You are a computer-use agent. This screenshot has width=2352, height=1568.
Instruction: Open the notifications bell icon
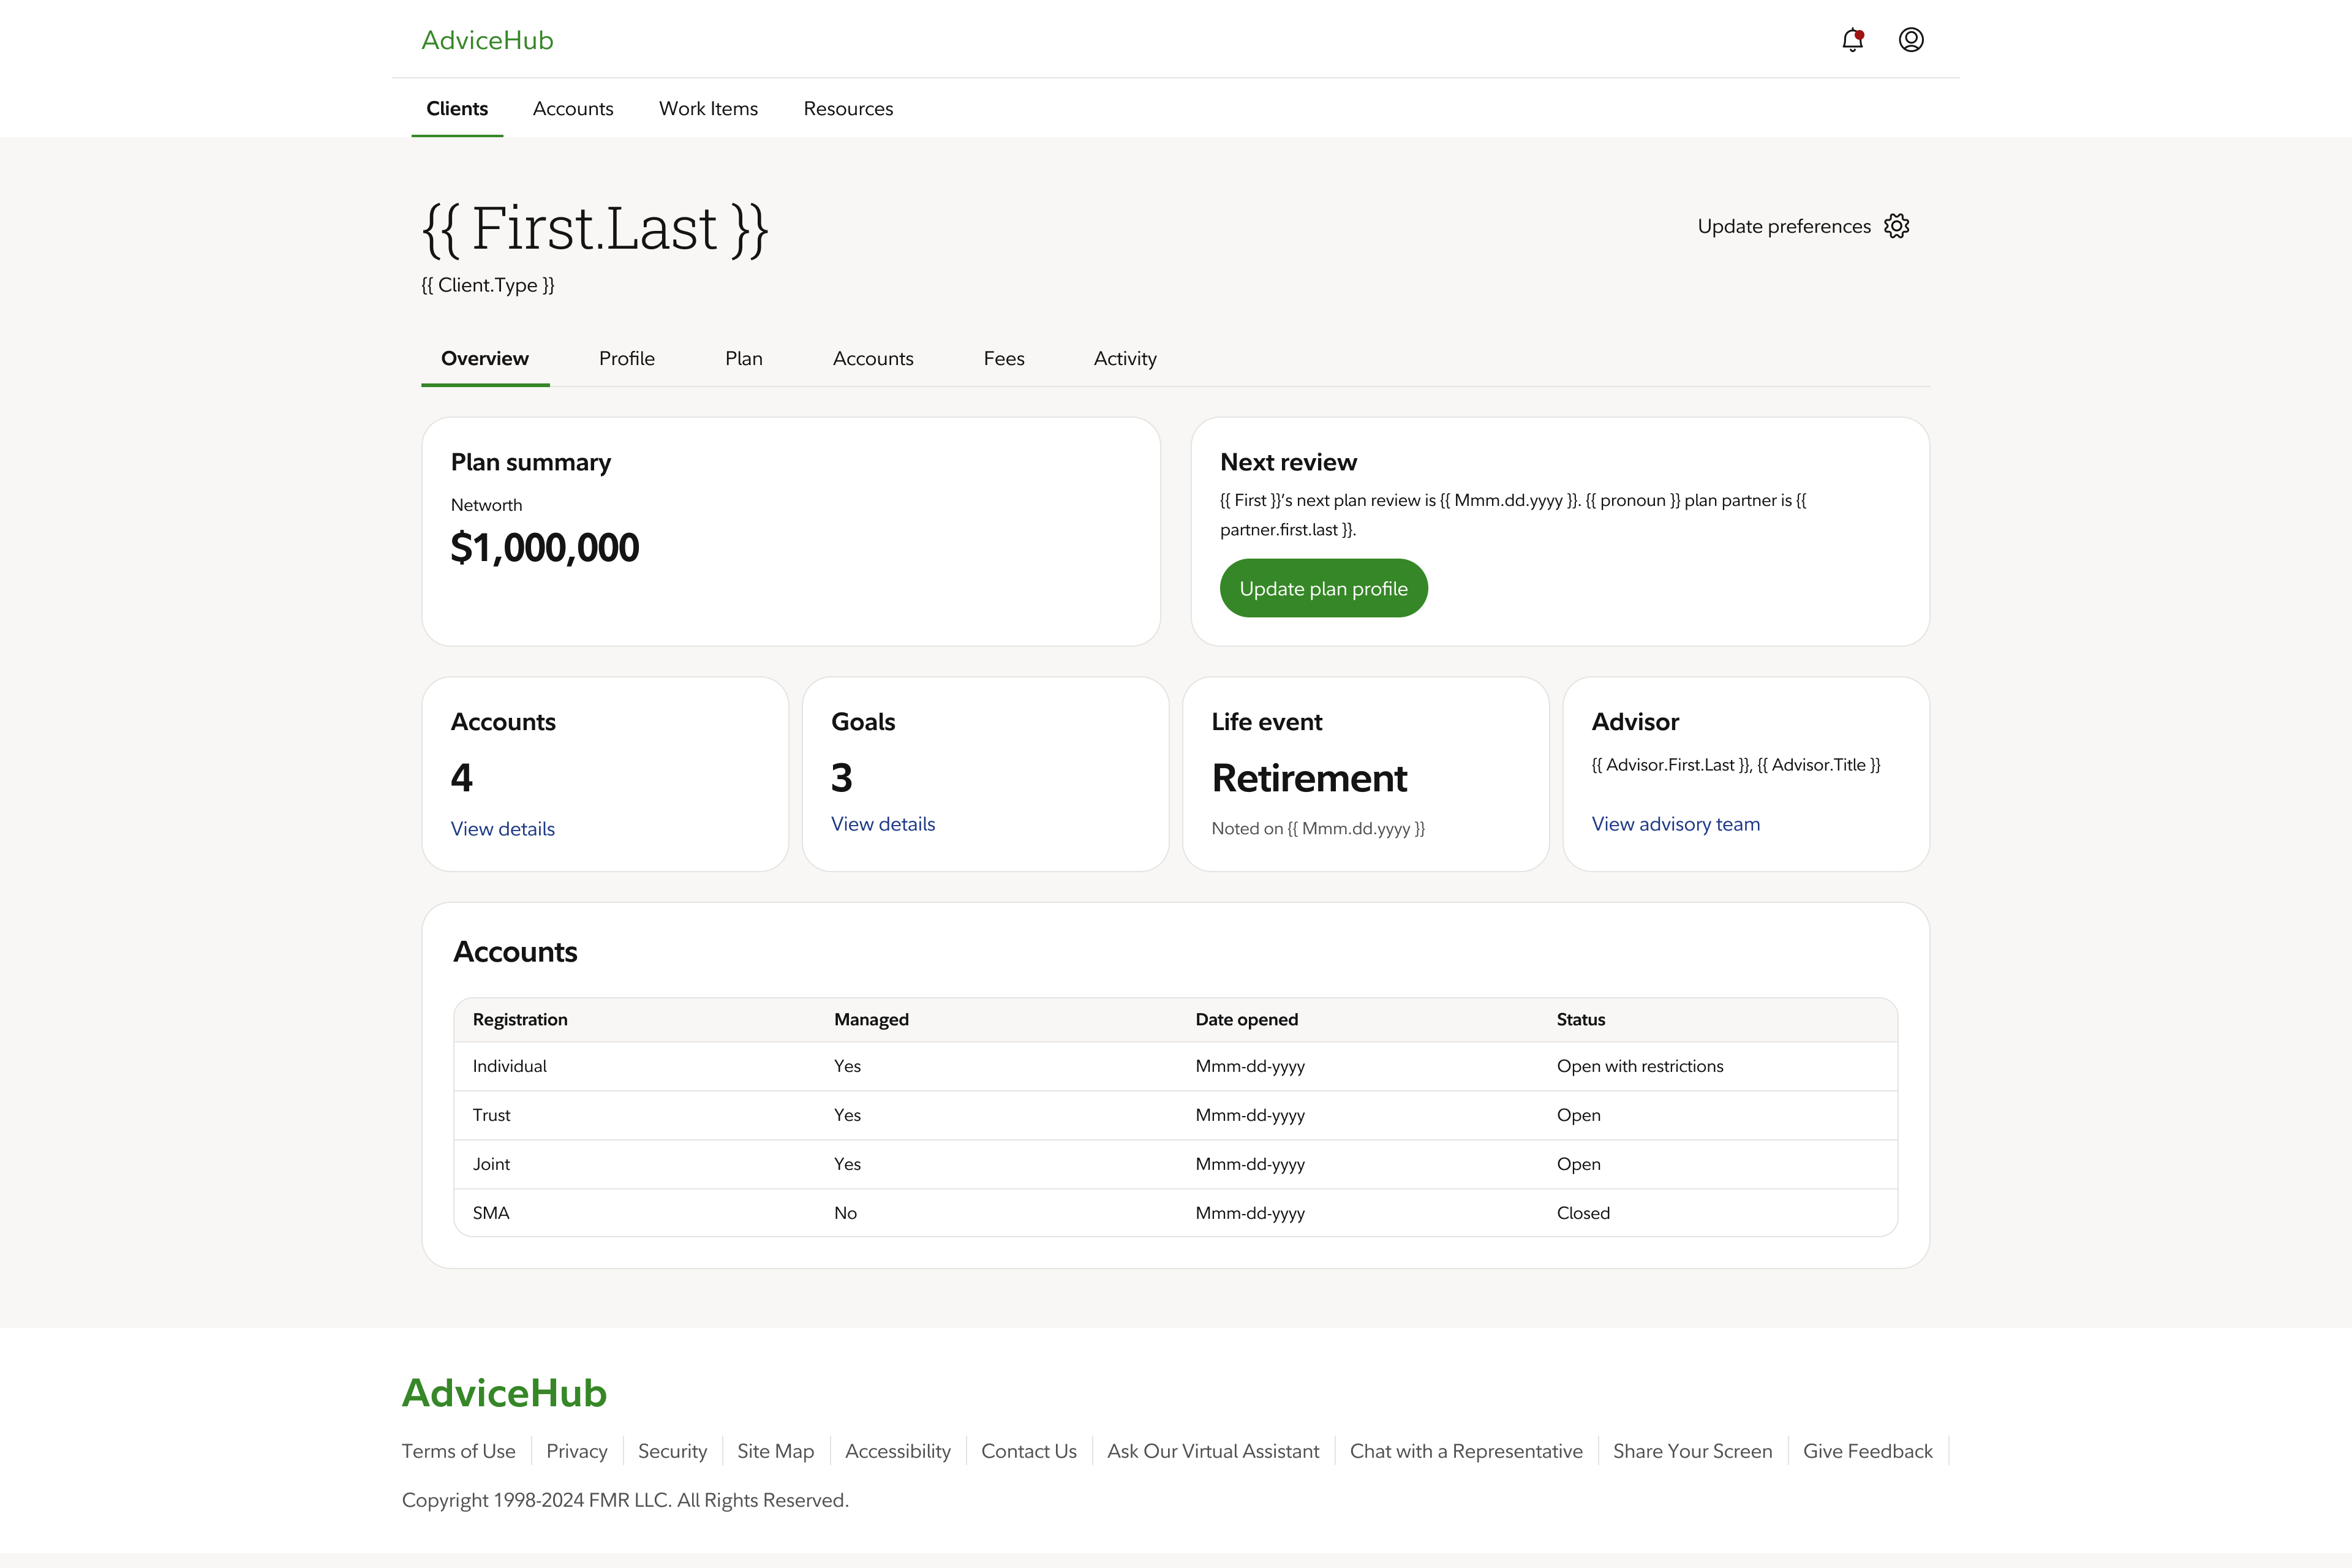click(x=1852, y=40)
